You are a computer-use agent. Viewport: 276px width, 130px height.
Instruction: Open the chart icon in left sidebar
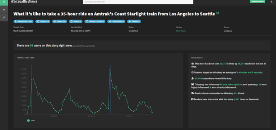coord(4,9)
